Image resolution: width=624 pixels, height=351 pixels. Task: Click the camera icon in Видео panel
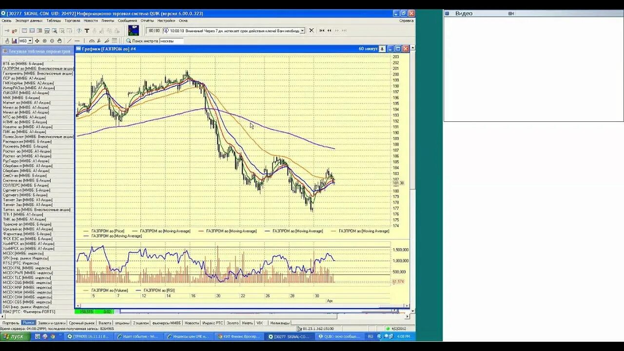pos(511,14)
